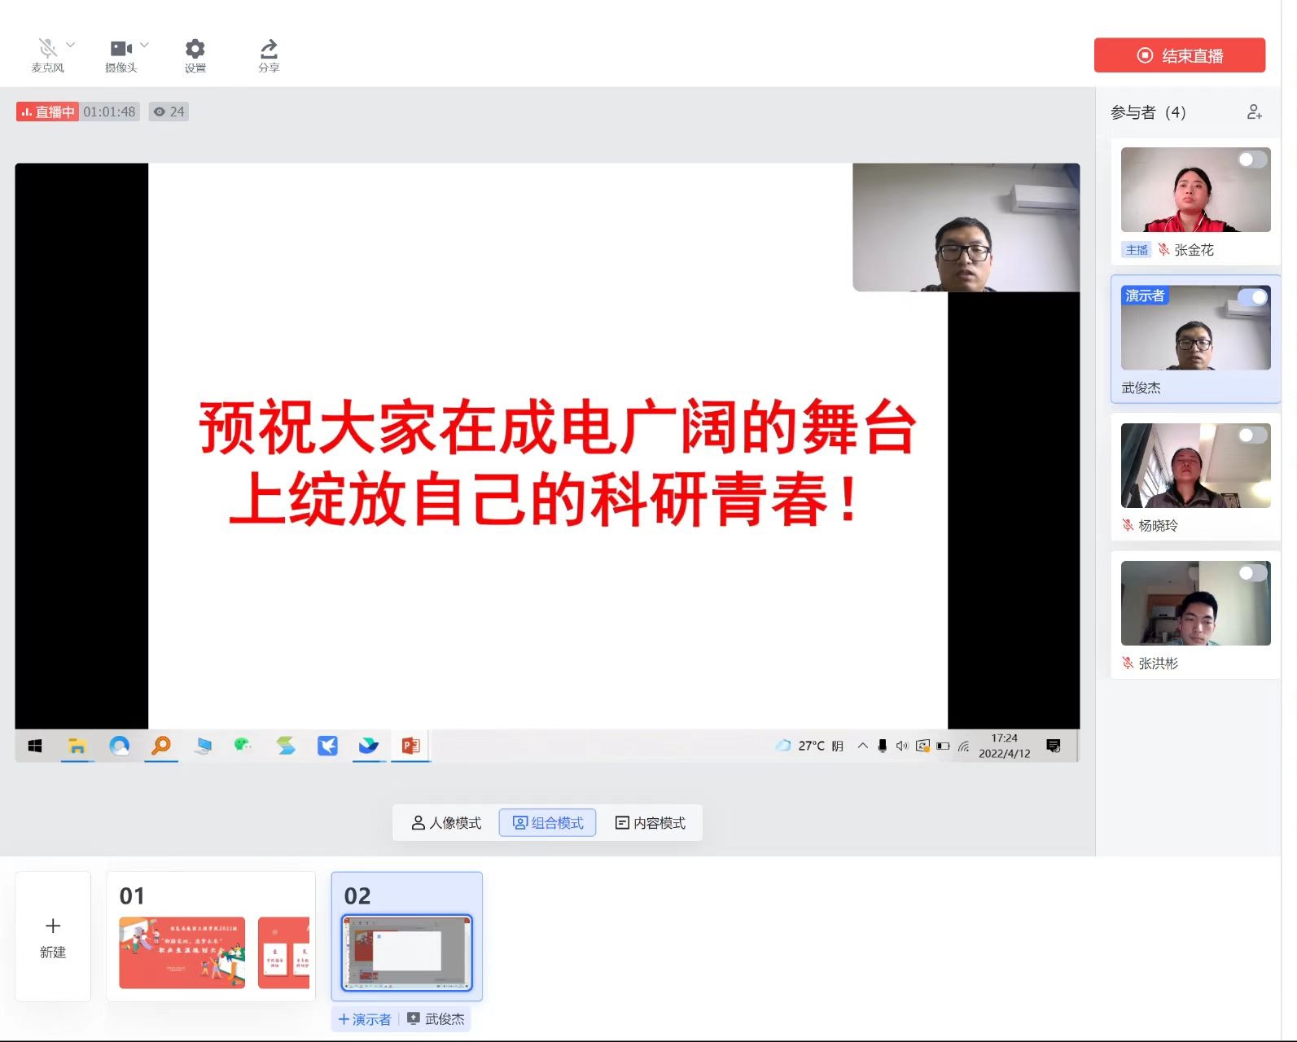The height and width of the screenshot is (1042, 1297).
Task: Click the microphone mute icon
Action: tap(47, 48)
